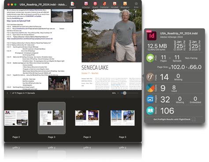Click the teal Stories book icon
This screenshot has width=209, height=162.
[150, 110]
